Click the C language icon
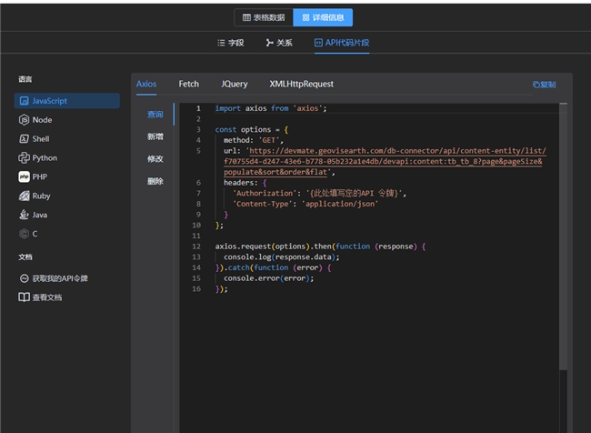591x433 pixels. click(x=25, y=234)
